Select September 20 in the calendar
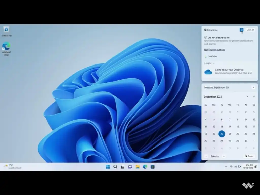Image resolution: width=260 pixels, height=195 pixels. click(222, 134)
